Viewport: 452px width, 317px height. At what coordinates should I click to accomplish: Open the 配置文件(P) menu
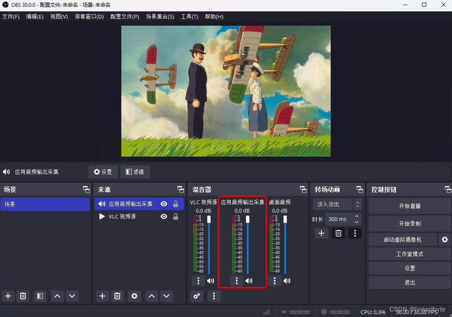pyautogui.click(x=125, y=17)
